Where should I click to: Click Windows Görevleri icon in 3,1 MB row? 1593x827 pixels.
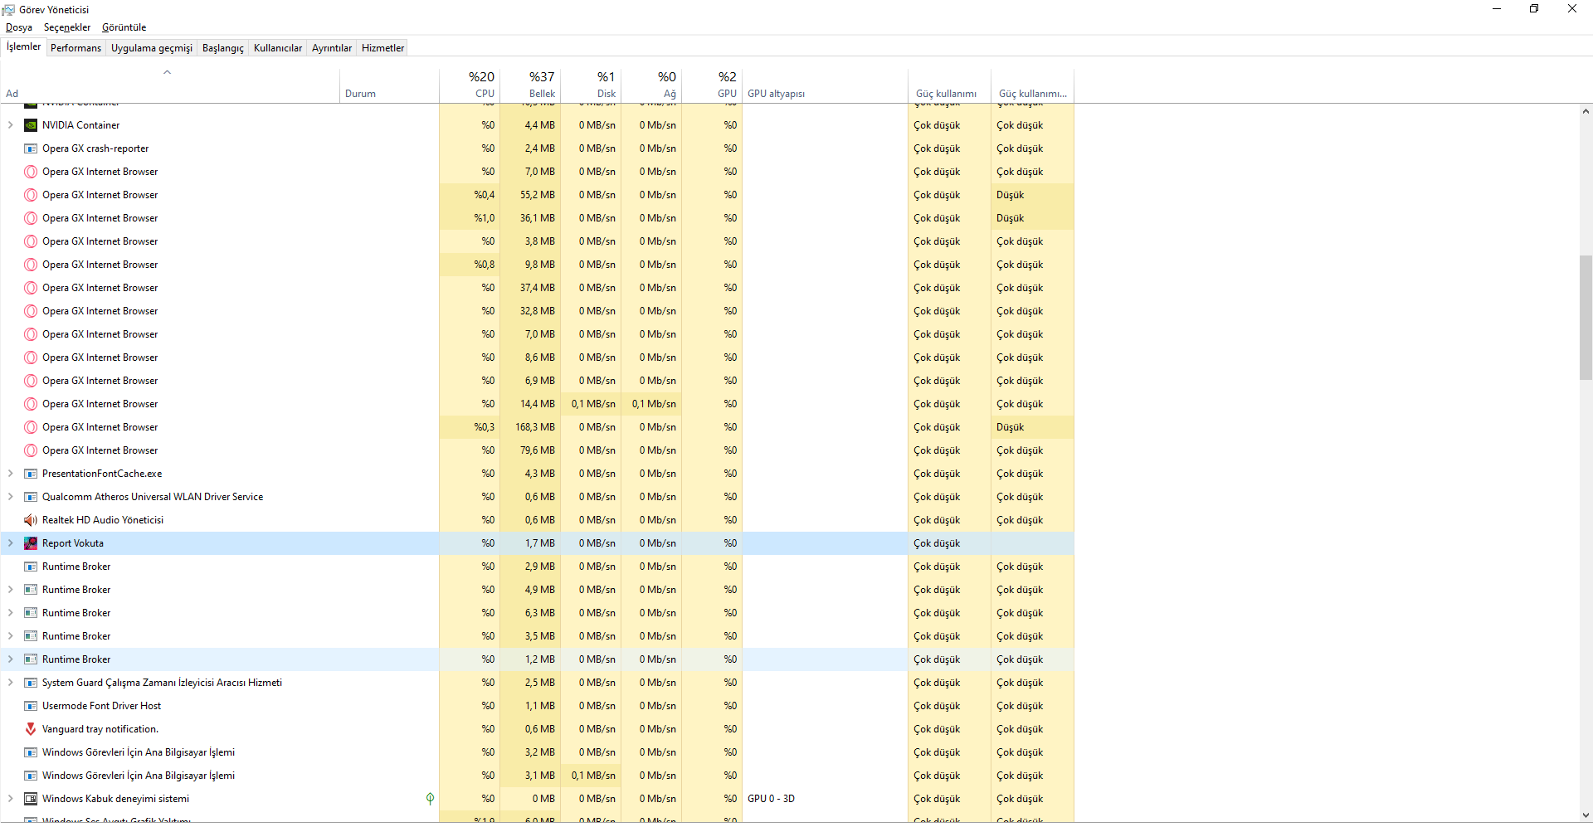(31, 776)
